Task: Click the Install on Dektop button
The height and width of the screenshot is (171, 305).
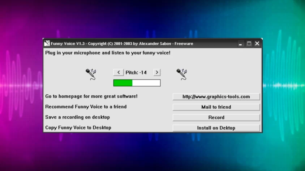Action: (x=216, y=128)
